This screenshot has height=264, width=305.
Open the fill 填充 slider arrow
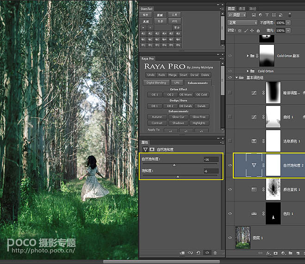pos(288,31)
